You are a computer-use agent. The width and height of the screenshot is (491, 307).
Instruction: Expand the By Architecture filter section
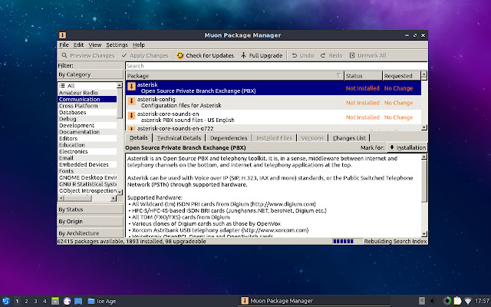tap(91, 233)
